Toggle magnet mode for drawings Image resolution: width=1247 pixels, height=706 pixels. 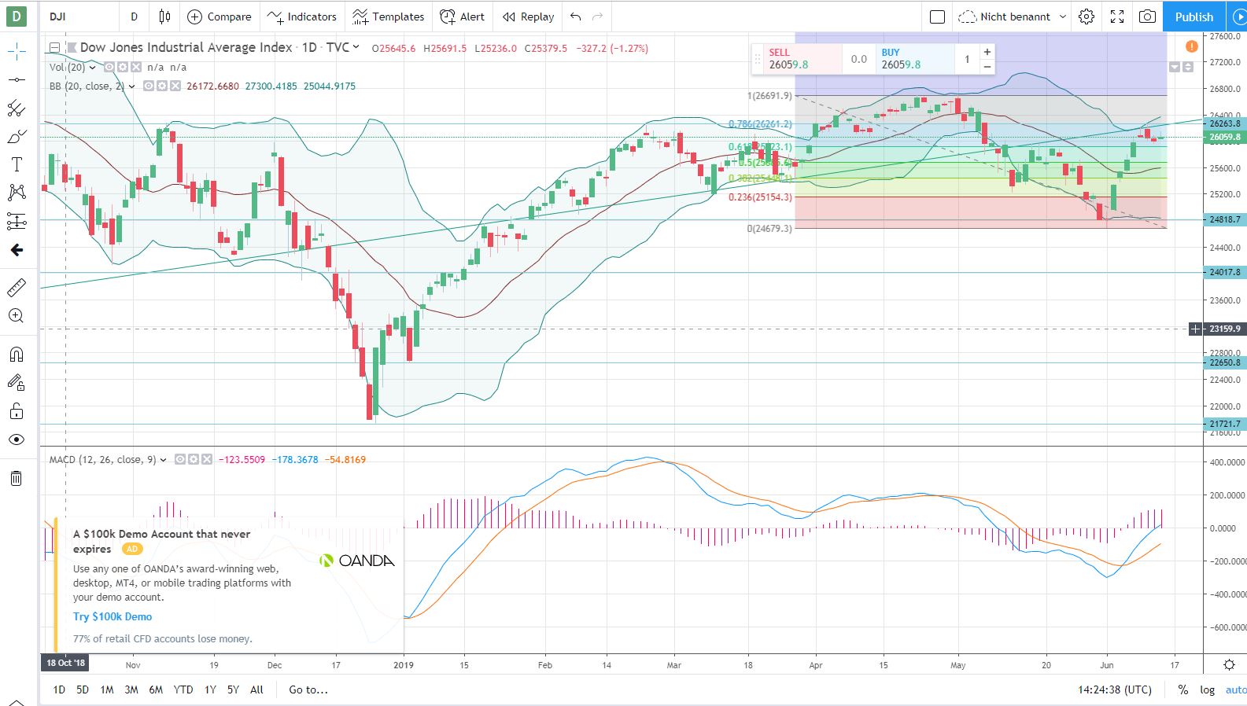click(x=17, y=354)
